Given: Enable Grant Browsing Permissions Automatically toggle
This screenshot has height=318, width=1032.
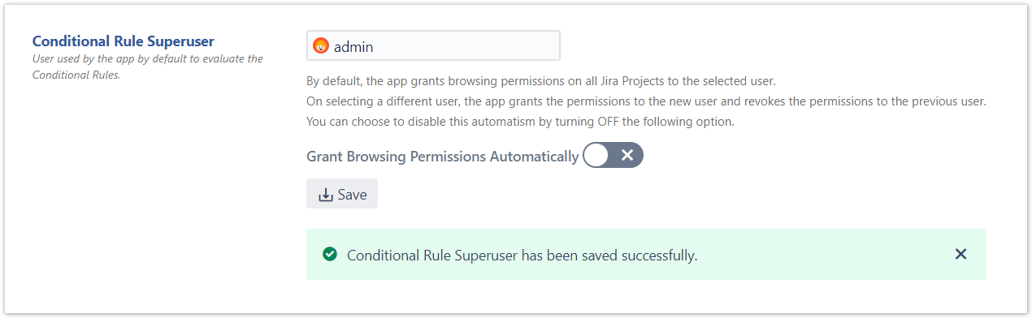Looking at the screenshot, I should (x=613, y=156).
